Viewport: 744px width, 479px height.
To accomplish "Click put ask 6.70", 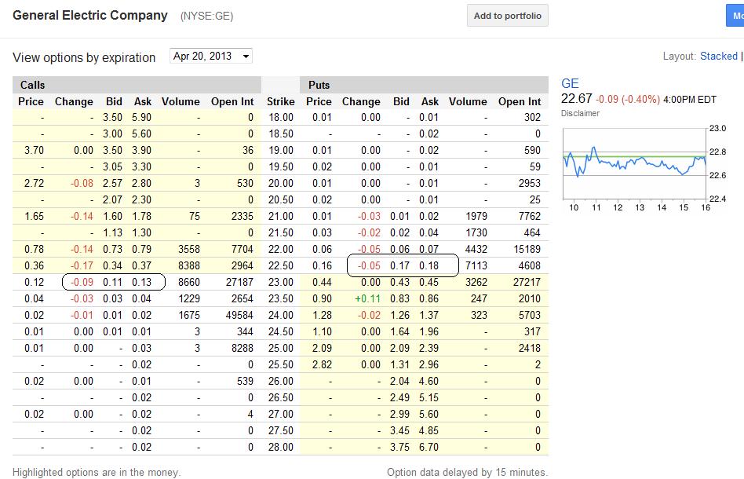I will [x=429, y=447].
